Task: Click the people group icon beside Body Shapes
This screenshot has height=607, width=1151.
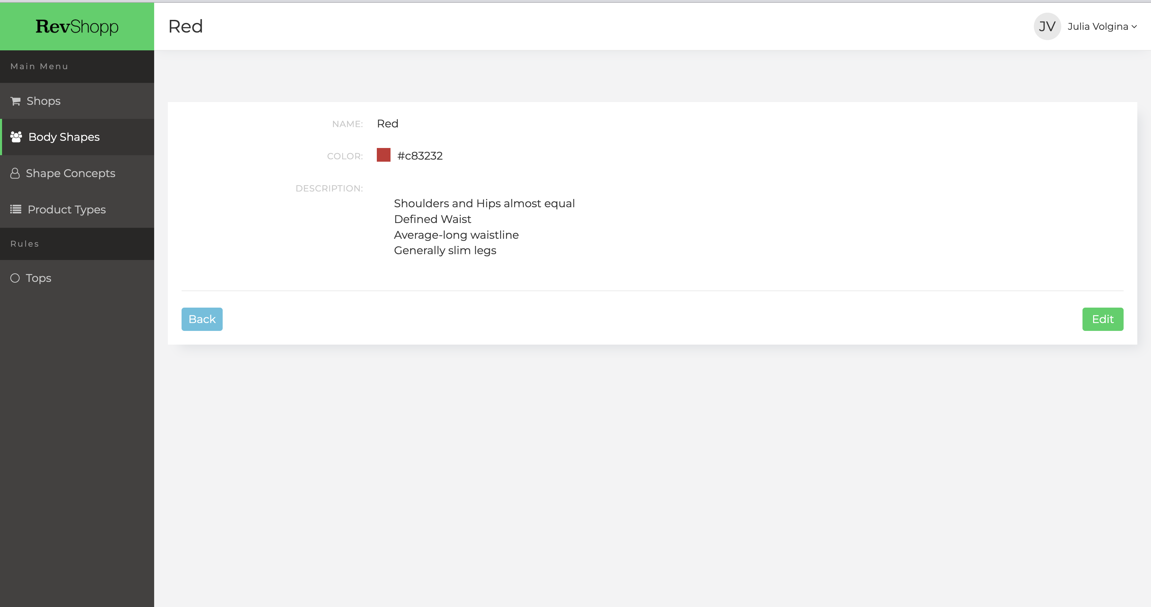Action: click(16, 137)
